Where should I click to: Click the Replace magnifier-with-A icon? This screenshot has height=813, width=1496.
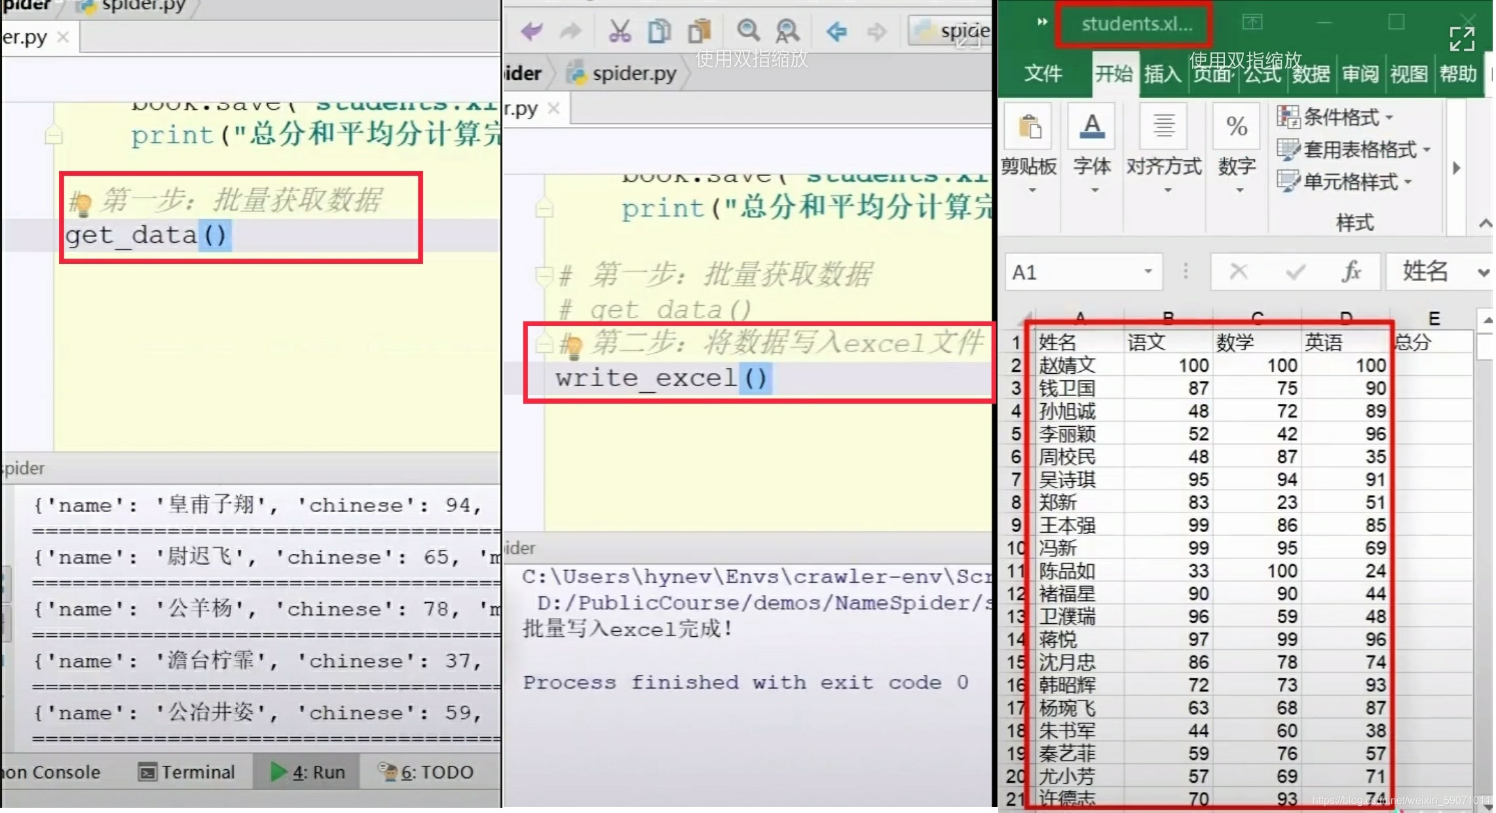point(787,31)
